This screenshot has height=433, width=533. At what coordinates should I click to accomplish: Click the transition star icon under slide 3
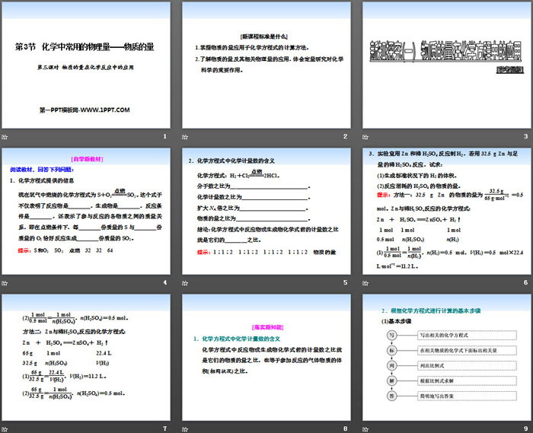367,136
